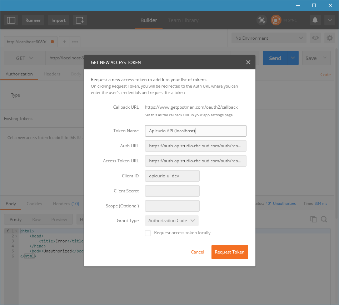Click the Request Token button
Image resolution: width=339 pixels, height=305 pixels.
click(230, 252)
